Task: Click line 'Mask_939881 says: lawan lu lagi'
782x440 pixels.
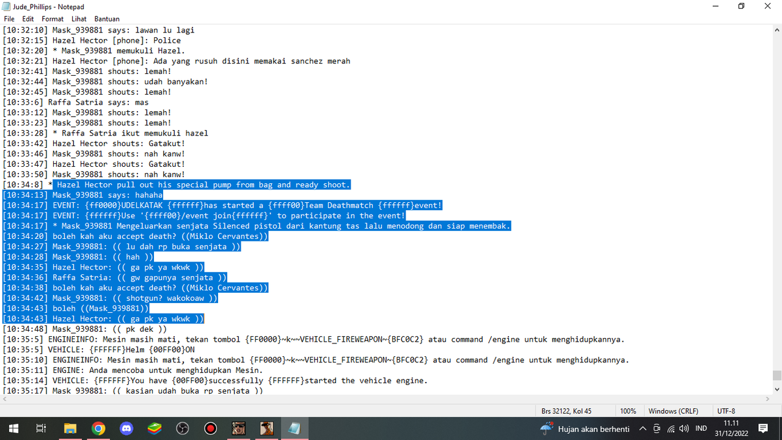Action: [x=98, y=30]
